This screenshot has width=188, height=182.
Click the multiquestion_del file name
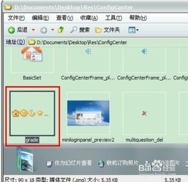144,140
